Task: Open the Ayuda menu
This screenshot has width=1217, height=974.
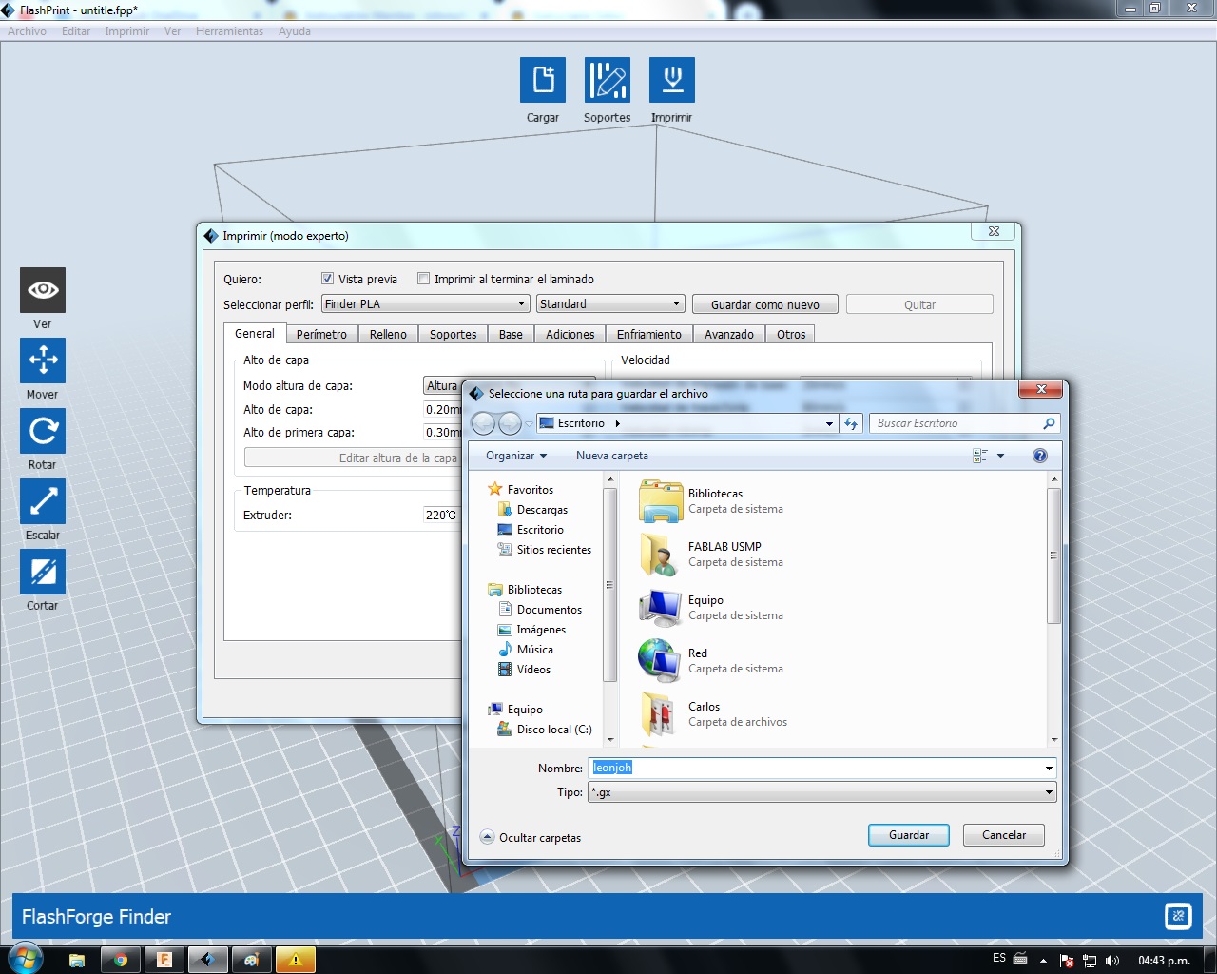Action: pyautogui.click(x=295, y=31)
